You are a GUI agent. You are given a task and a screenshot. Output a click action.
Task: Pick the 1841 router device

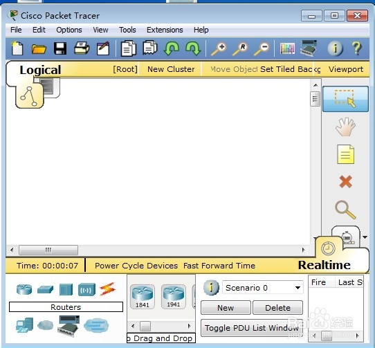click(x=143, y=297)
